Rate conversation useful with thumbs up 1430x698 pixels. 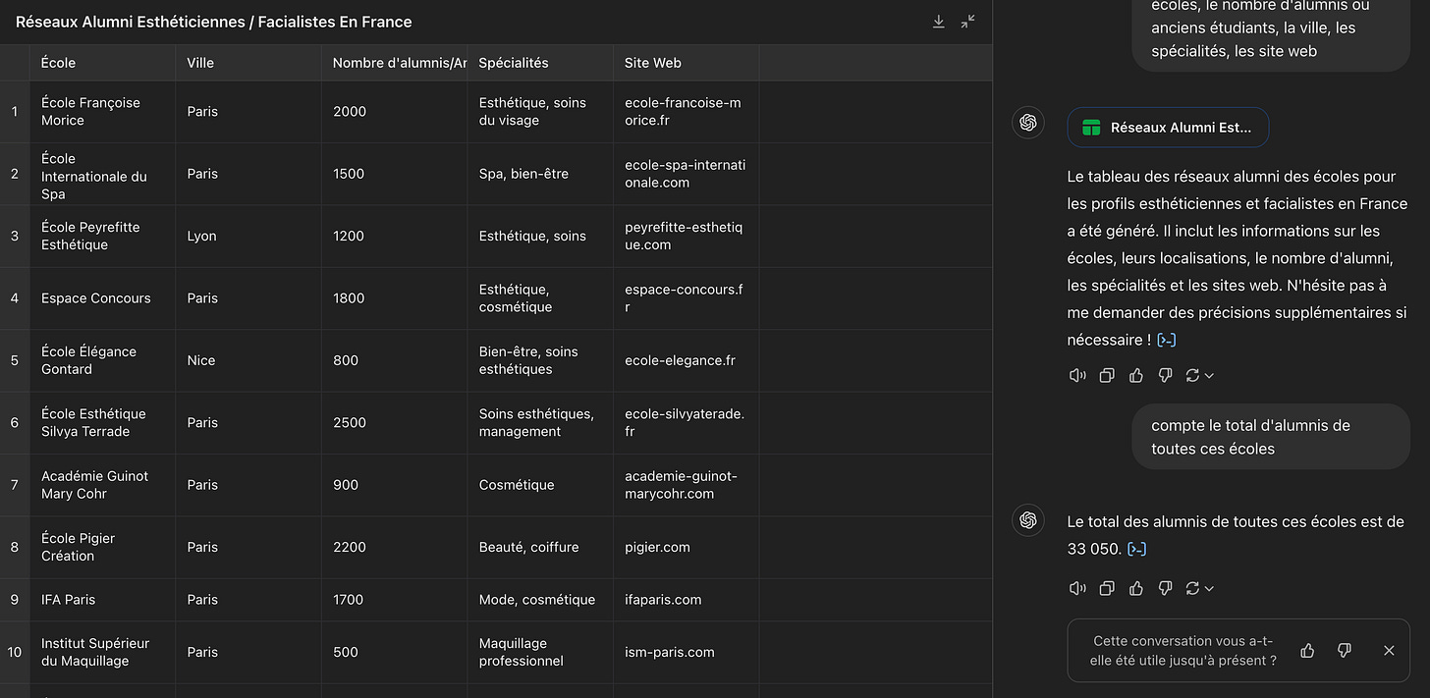tap(1307, 650)
